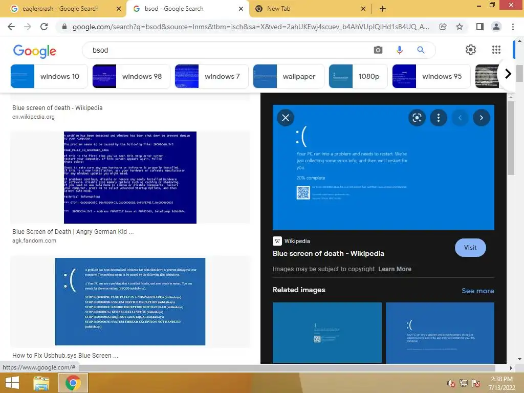This screenshot has height=393, width=524.
Task: Filter results by windows 95 chip
Action: 431,76
